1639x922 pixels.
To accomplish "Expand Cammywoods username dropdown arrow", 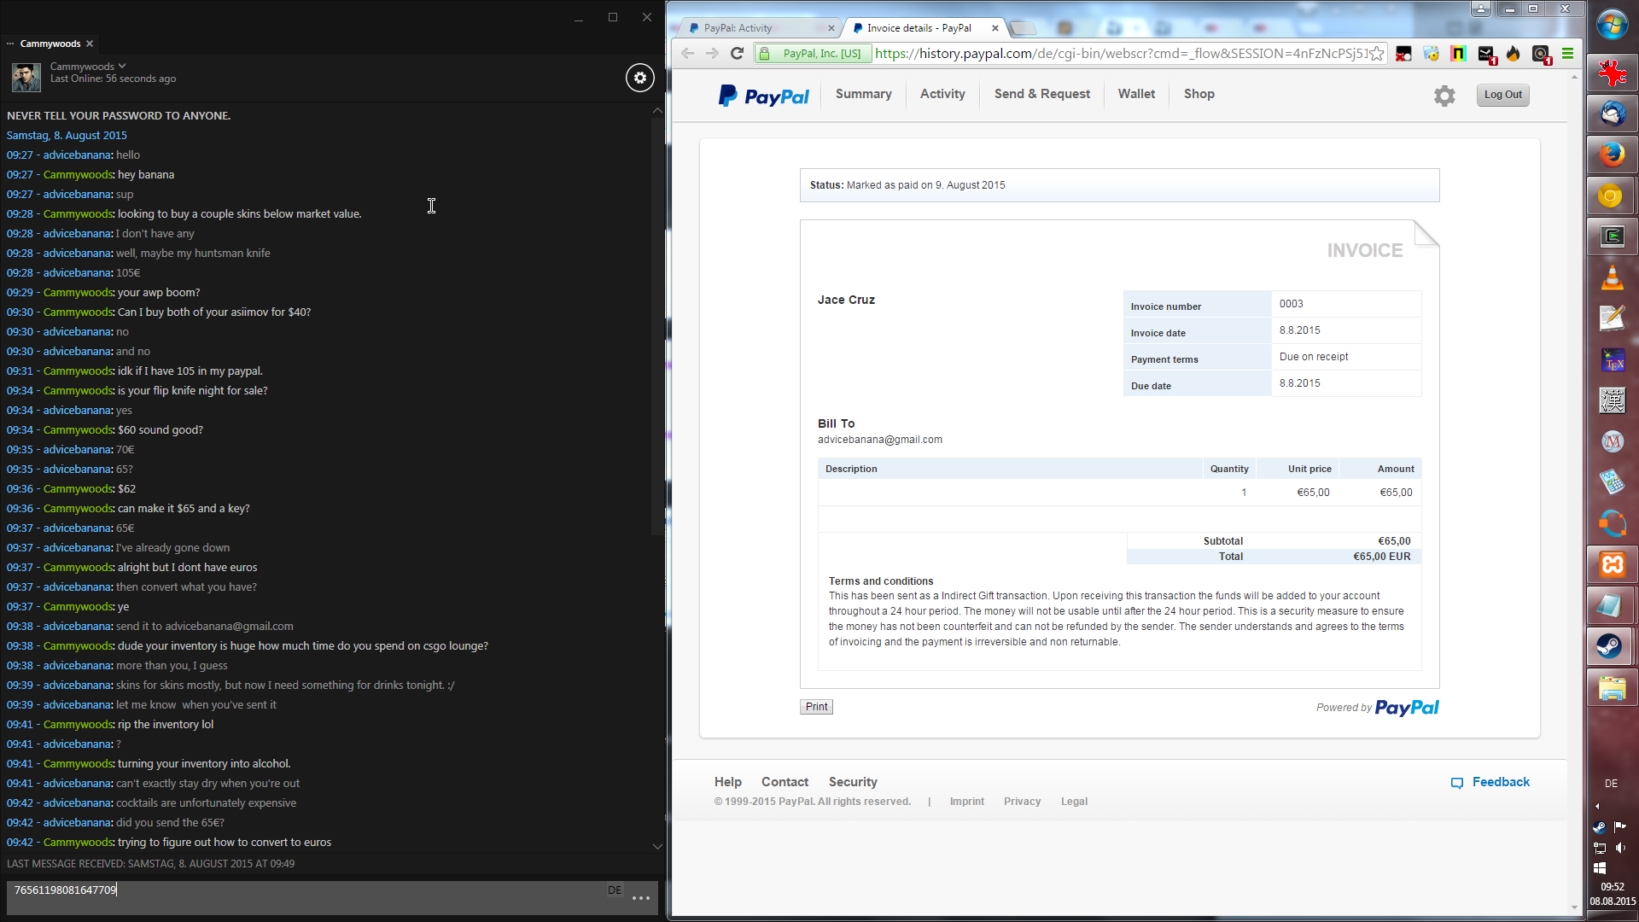I will tap(122, 66).
